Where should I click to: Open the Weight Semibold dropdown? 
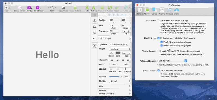point(120,49)
